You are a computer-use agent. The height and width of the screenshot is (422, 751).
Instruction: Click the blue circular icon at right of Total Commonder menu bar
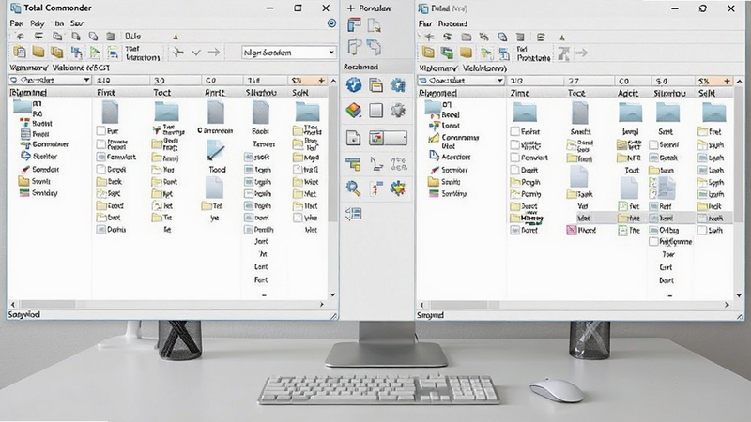(331, 23)
